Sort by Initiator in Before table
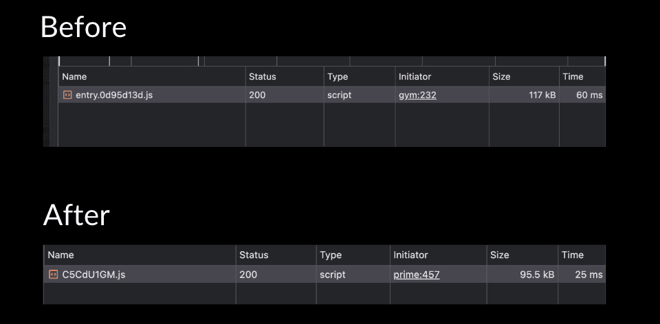The height and width of the screenshot is (324, 660). click(x=442, y=76)
